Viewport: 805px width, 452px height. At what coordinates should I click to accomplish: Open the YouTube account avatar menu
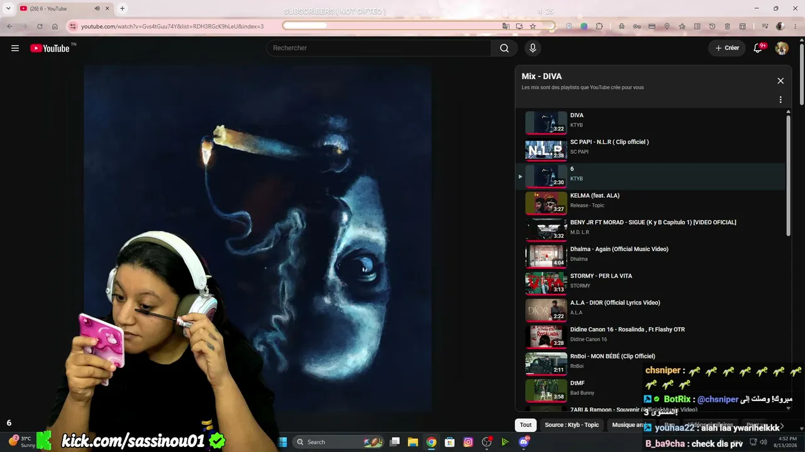[782, 48]
